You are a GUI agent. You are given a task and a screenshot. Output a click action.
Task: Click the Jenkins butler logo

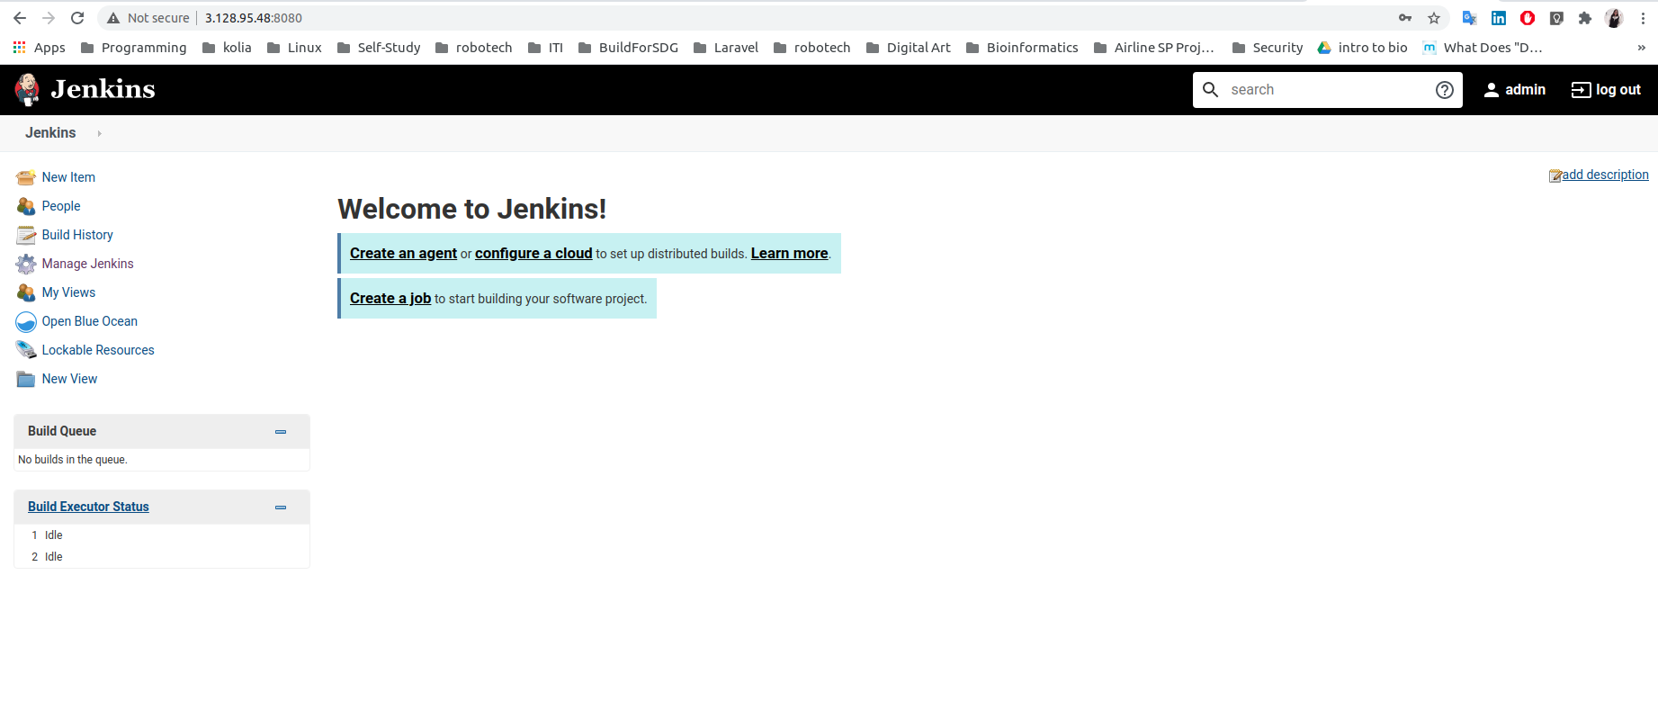[x=27, y=89]
